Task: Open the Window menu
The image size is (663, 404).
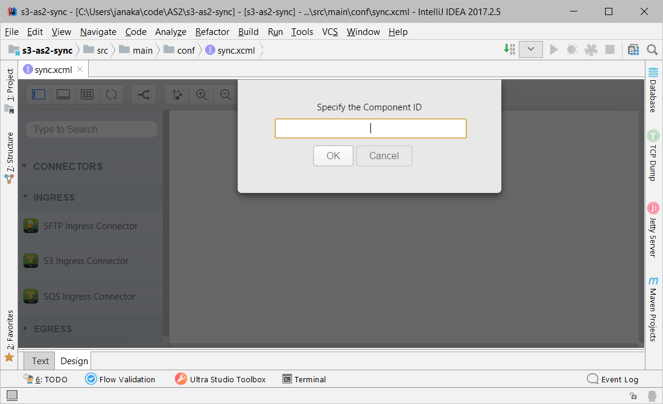Action: (x=363, y=32)
